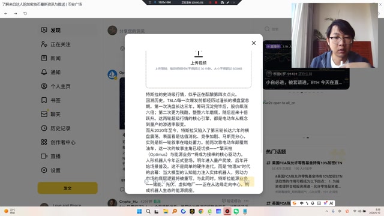Open the IME soft keyboard

click(x=319, y=203)
